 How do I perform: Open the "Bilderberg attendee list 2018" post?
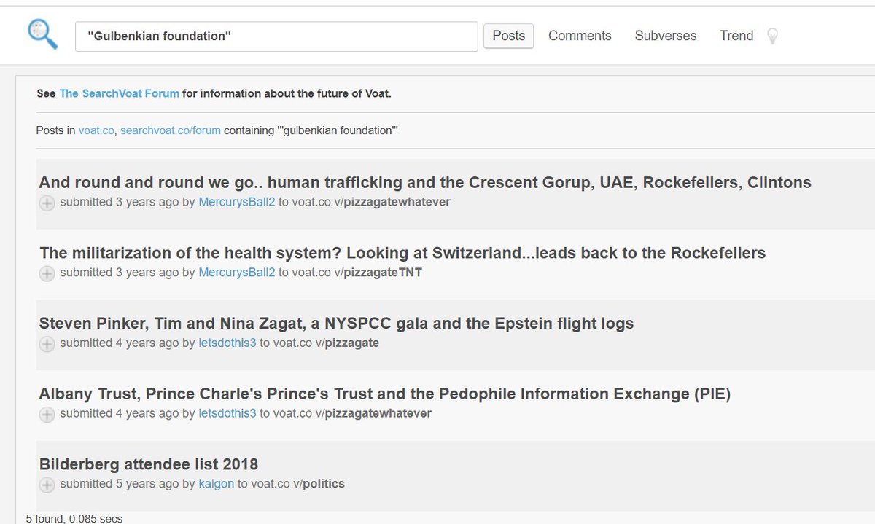pos(149,464)
